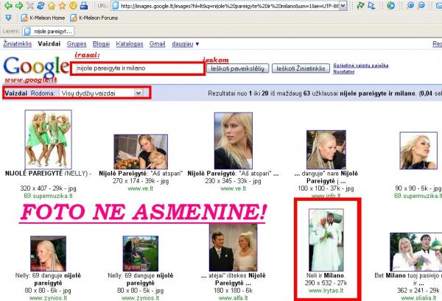
Task: Open the Grupės link
Action: click(77, 43)
